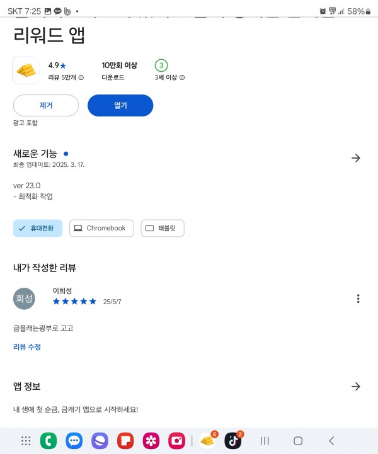
Task: Tap the recent apps navigation button
Action: [265, 441]
